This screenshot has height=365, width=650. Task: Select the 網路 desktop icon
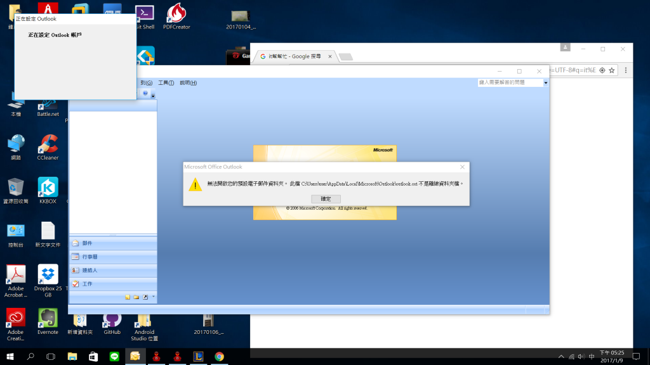(16, 147)
